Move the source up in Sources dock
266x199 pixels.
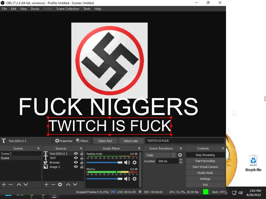68,184
